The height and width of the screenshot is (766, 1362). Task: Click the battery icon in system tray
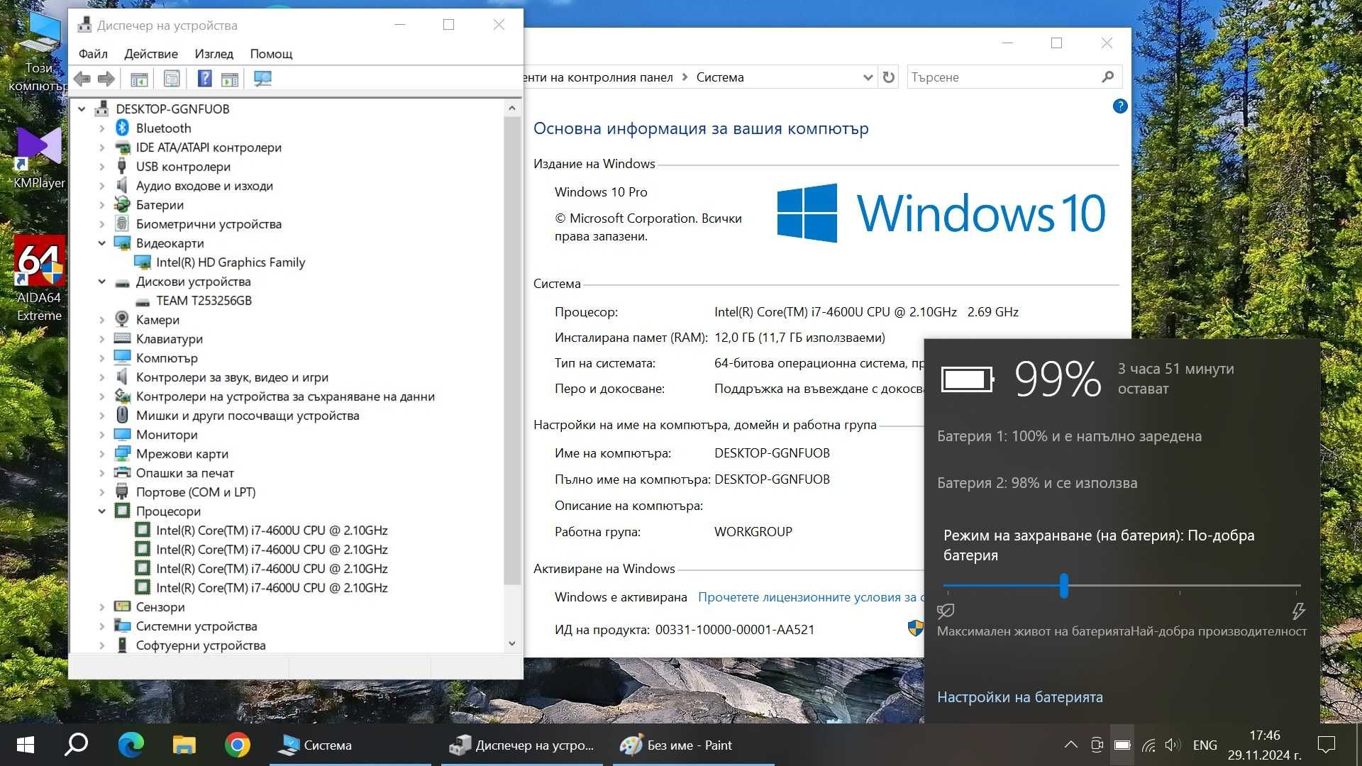[1122, 745]
